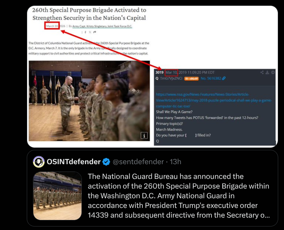Click the blue verified badge beside OSINTdefender
The height and width of the screenshot is (230, 284).
[x=106, y=161]
